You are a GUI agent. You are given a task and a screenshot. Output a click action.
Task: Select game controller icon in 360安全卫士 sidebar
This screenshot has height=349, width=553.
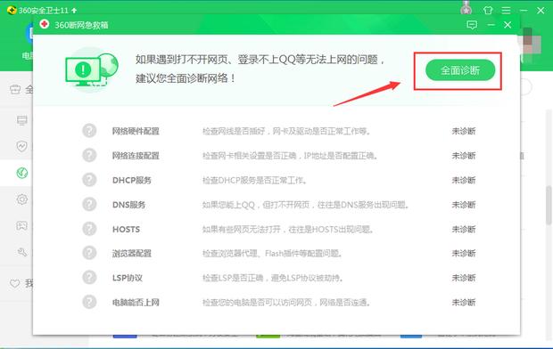pos(22,225)
